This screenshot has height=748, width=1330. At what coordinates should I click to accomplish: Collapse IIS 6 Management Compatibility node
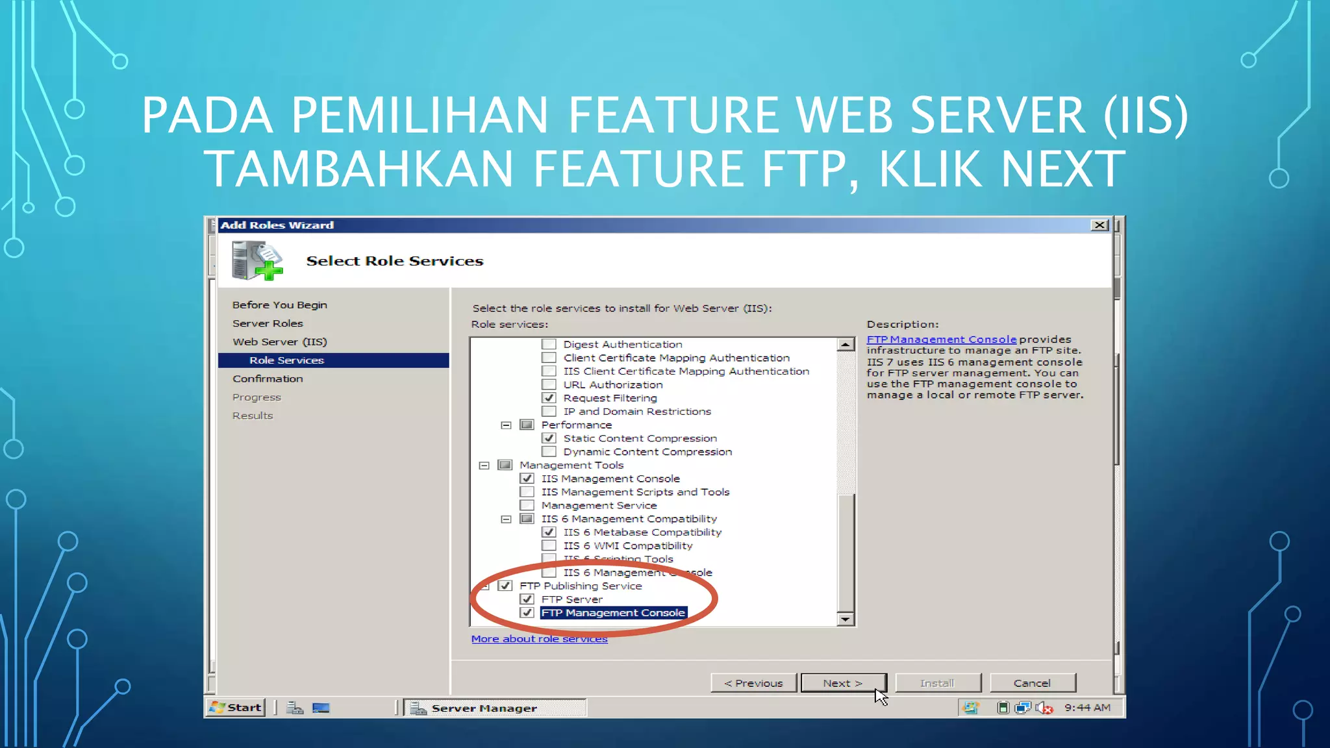coord(506,519)
